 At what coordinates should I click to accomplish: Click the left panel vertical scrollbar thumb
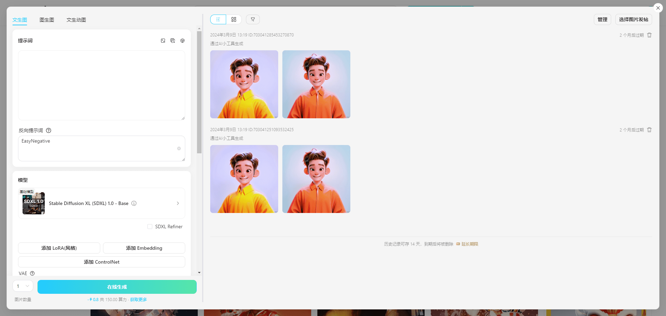[199, 92]
